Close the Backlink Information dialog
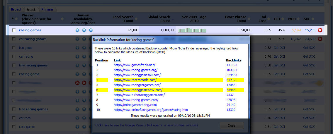 point(232,126)
